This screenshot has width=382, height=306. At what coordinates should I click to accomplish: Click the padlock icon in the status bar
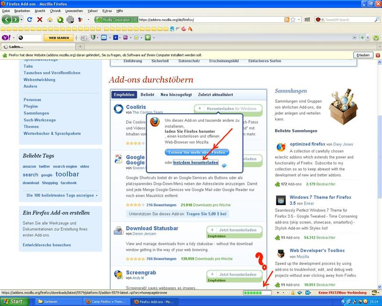click(293, 293)
